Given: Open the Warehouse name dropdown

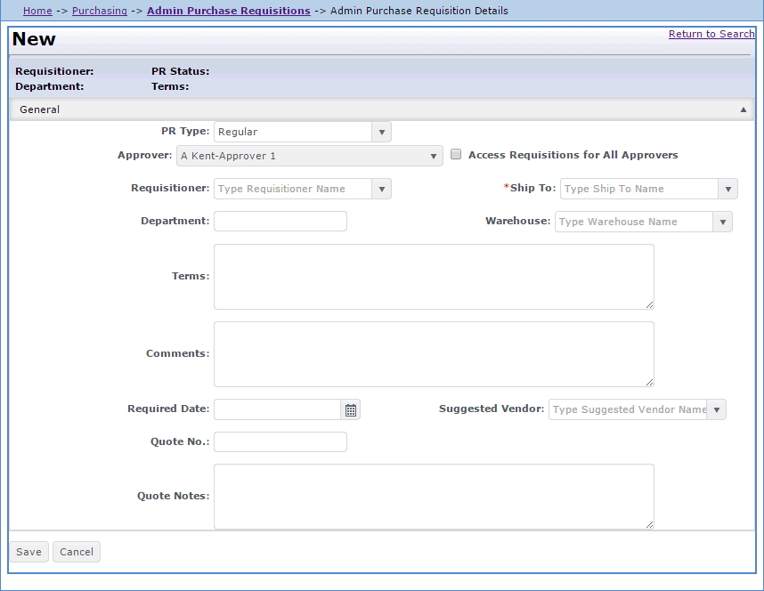Looking at the screenshot, I should (723, 221).
